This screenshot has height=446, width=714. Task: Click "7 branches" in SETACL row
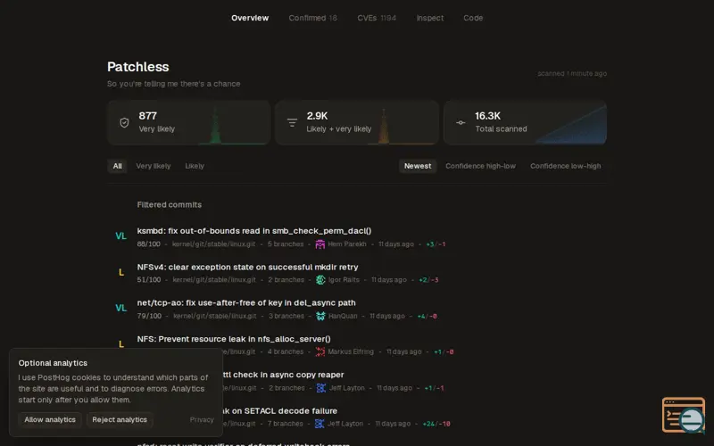(x=285, y=424)
